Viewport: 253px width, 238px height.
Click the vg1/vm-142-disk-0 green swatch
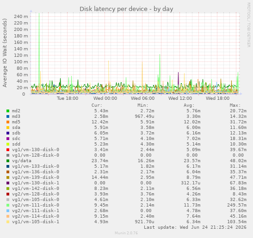pos(8,189)
